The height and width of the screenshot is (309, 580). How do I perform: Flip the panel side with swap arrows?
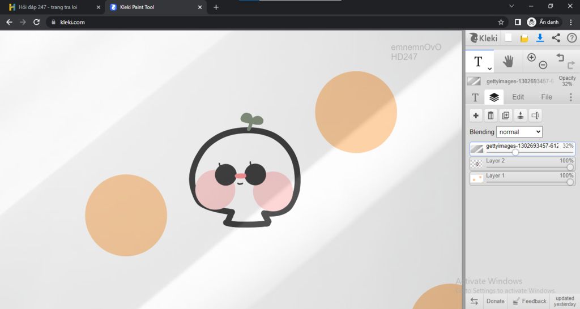(474, 301)
